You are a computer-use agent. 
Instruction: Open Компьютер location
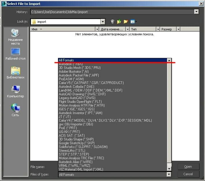coord(15,92)
